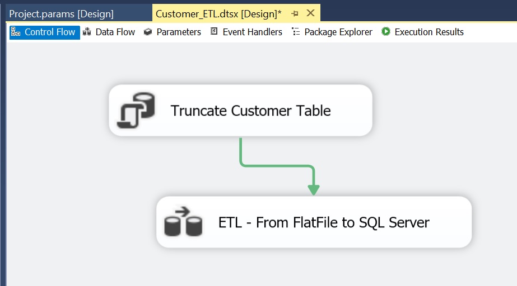
Task: Switch to the Event Handlers tab
Action: click(x=246, y=32)
